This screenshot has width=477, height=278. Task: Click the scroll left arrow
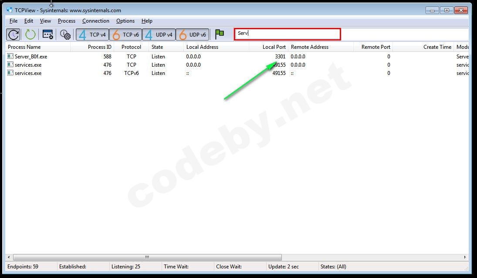tap(9, 258)
